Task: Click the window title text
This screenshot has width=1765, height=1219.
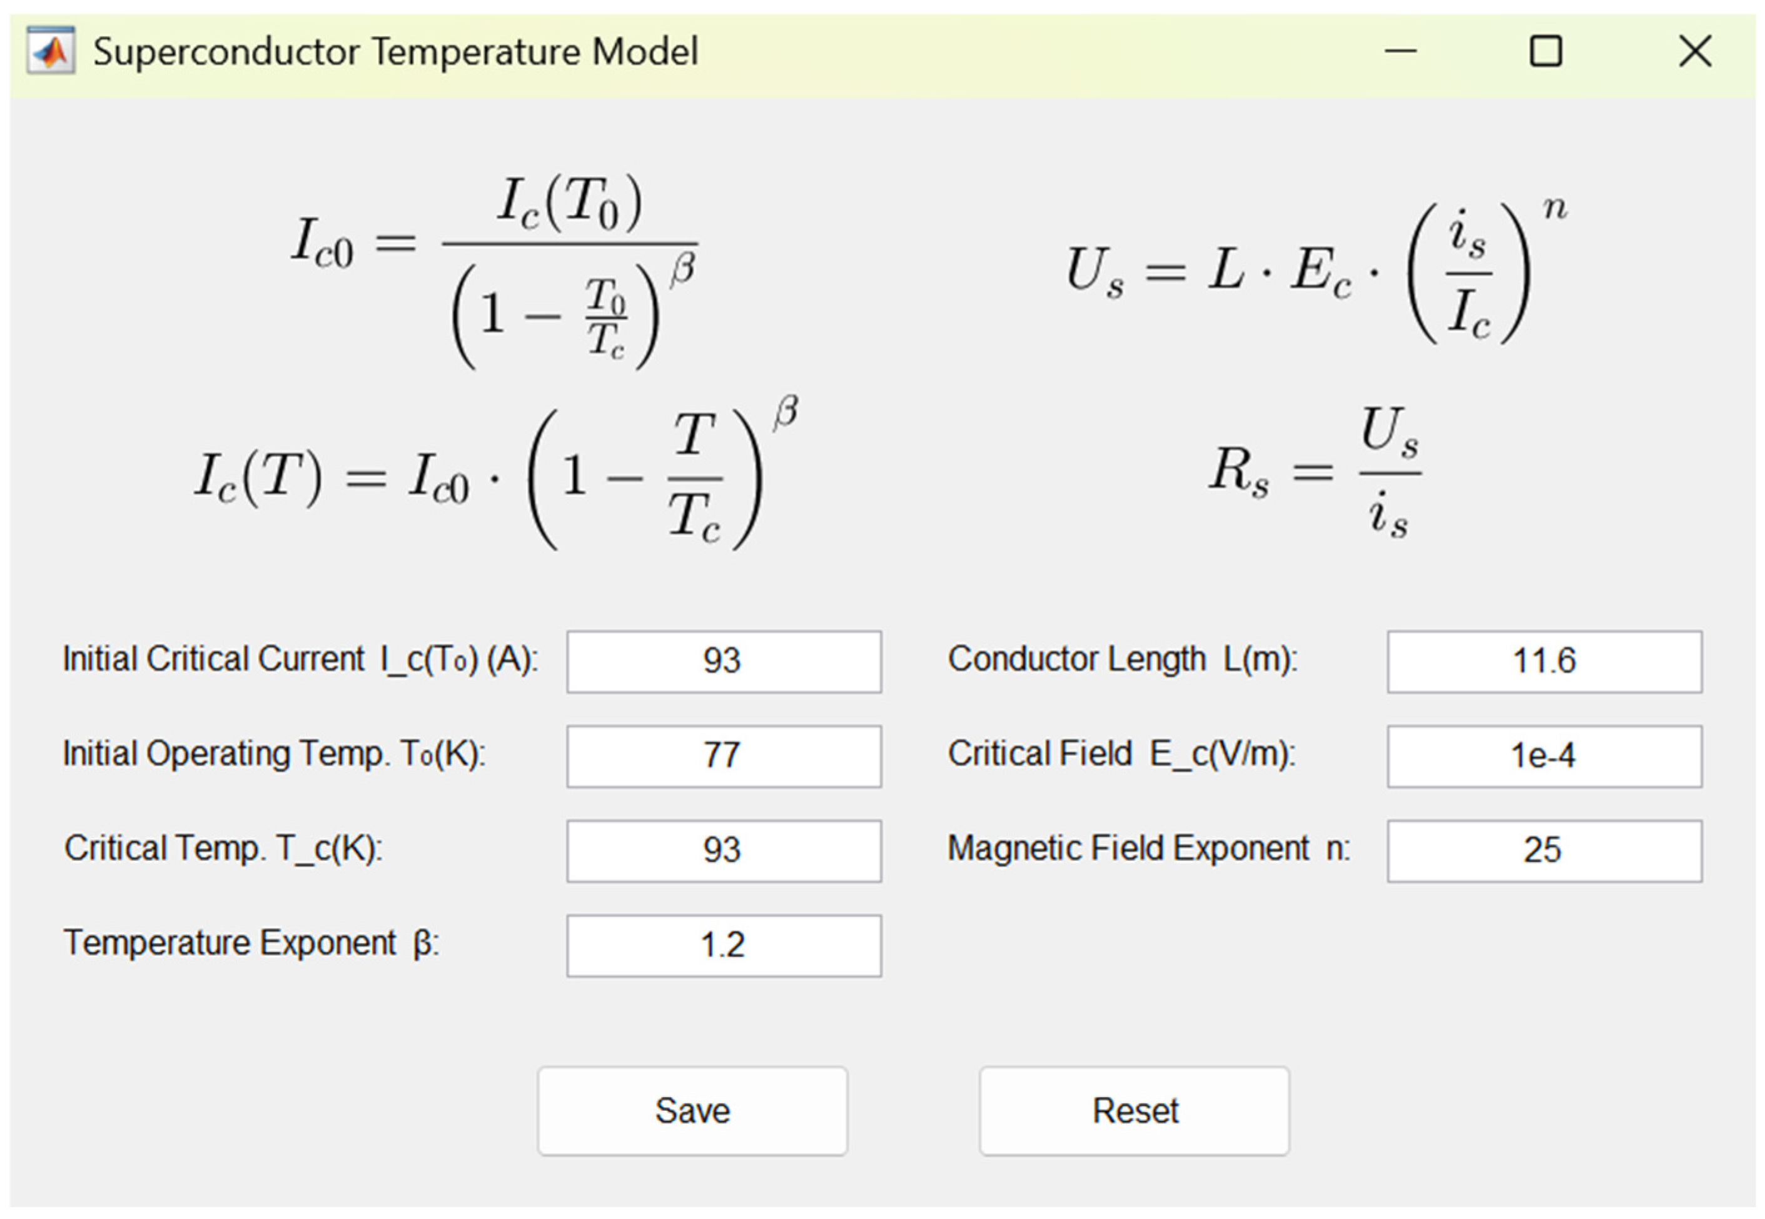Action: pos(395,52)
